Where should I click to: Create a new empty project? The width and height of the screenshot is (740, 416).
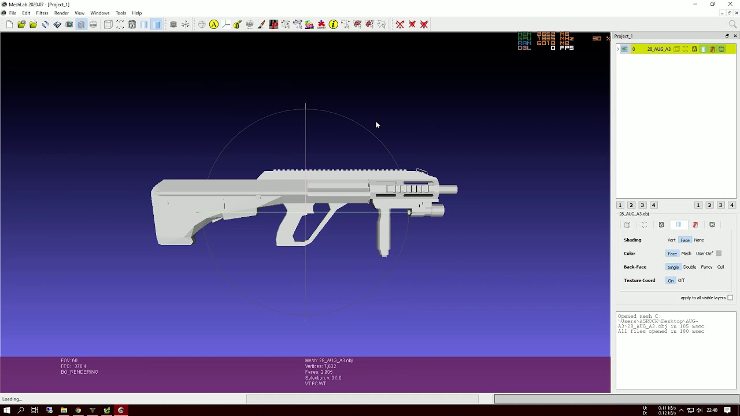tap(9, 24)
